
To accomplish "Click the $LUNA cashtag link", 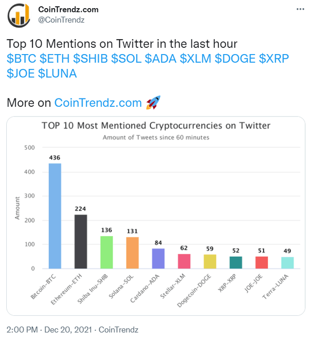I will point(57,73).
